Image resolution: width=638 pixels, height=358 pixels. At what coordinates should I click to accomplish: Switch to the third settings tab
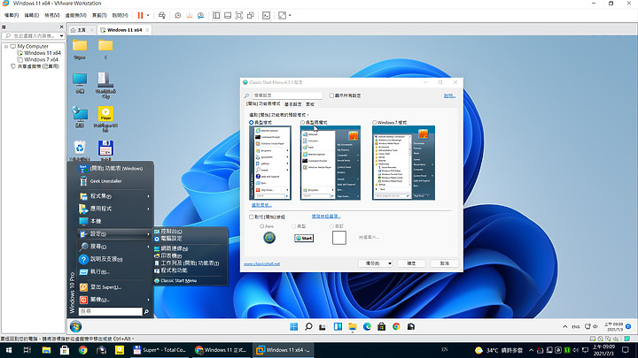coord(310,104)
